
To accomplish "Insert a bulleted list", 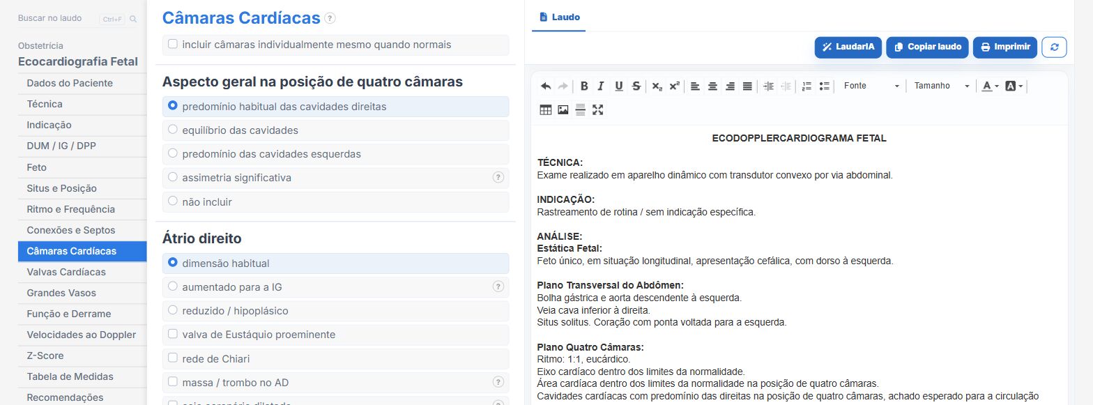I will (x=824, y=86).
